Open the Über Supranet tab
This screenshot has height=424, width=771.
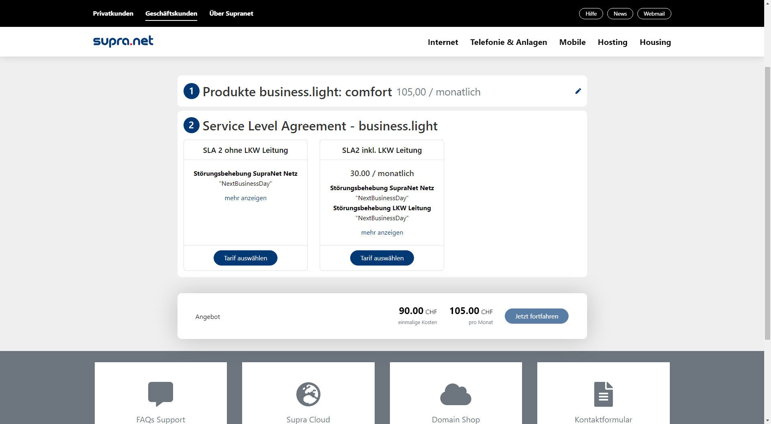pyautogui.click(x=231, y=13)
